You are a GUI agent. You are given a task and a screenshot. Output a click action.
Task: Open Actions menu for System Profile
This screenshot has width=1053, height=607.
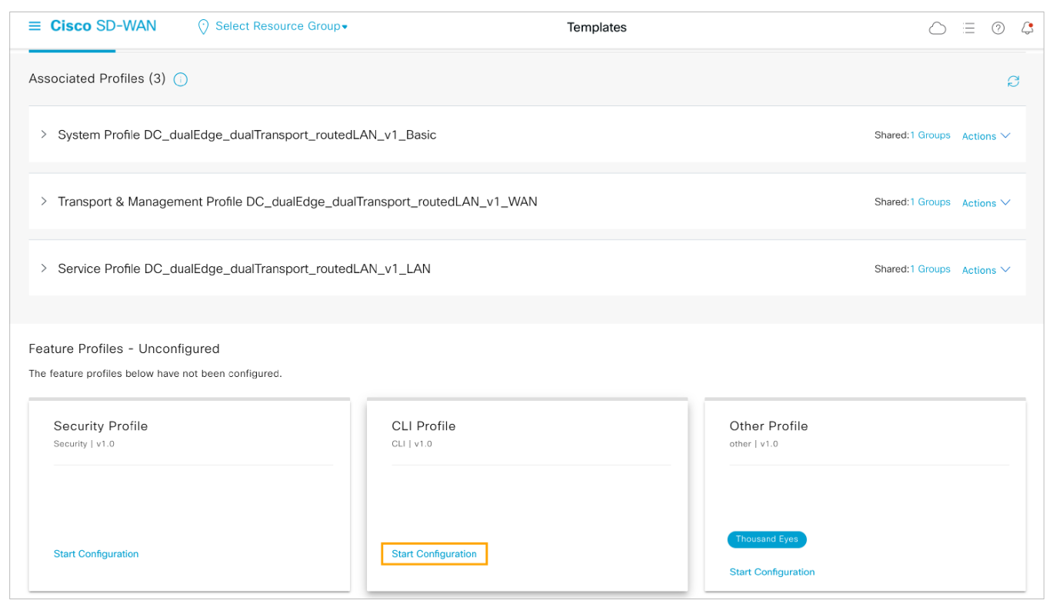coord(985,136)
